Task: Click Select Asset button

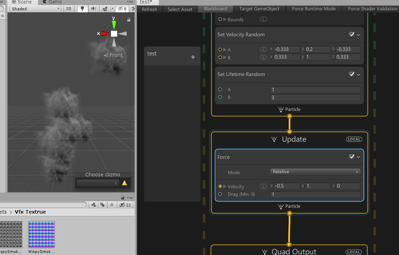Action: [180, 9]
